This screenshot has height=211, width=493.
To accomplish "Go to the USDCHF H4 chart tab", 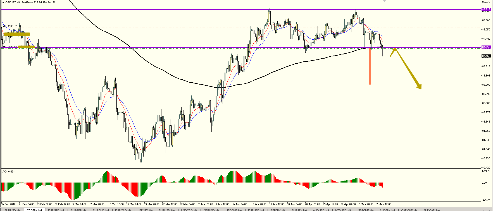I will click(234, 210).
